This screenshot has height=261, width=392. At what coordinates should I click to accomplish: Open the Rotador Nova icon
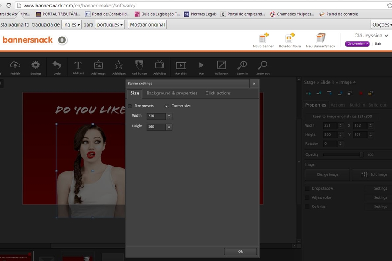tap(290, 38)
